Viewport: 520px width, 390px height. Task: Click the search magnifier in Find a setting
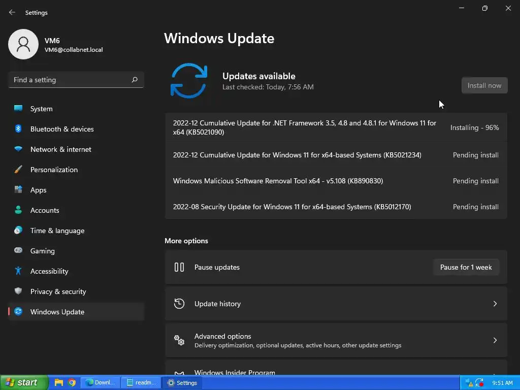tap(134, 80)
